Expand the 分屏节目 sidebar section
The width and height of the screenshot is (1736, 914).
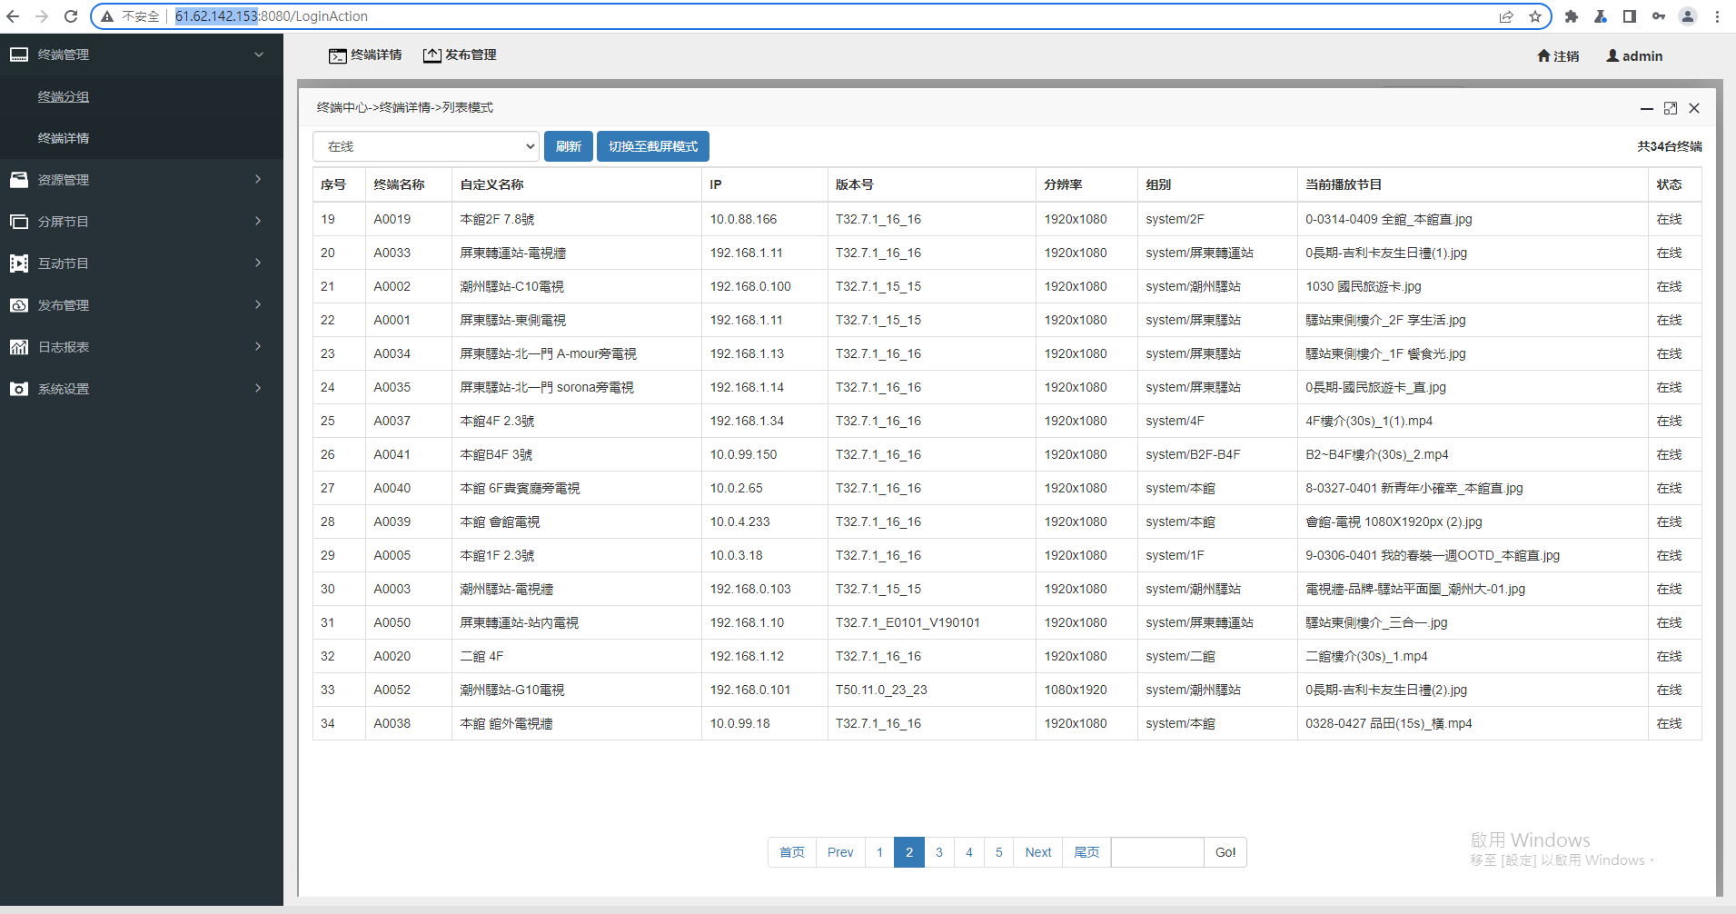(x=259, y=222)
